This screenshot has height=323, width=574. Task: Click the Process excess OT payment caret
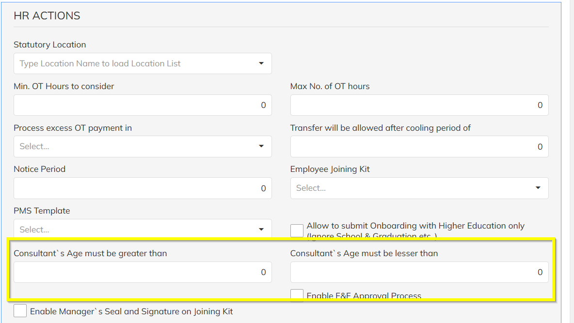(x=261, y=146)
